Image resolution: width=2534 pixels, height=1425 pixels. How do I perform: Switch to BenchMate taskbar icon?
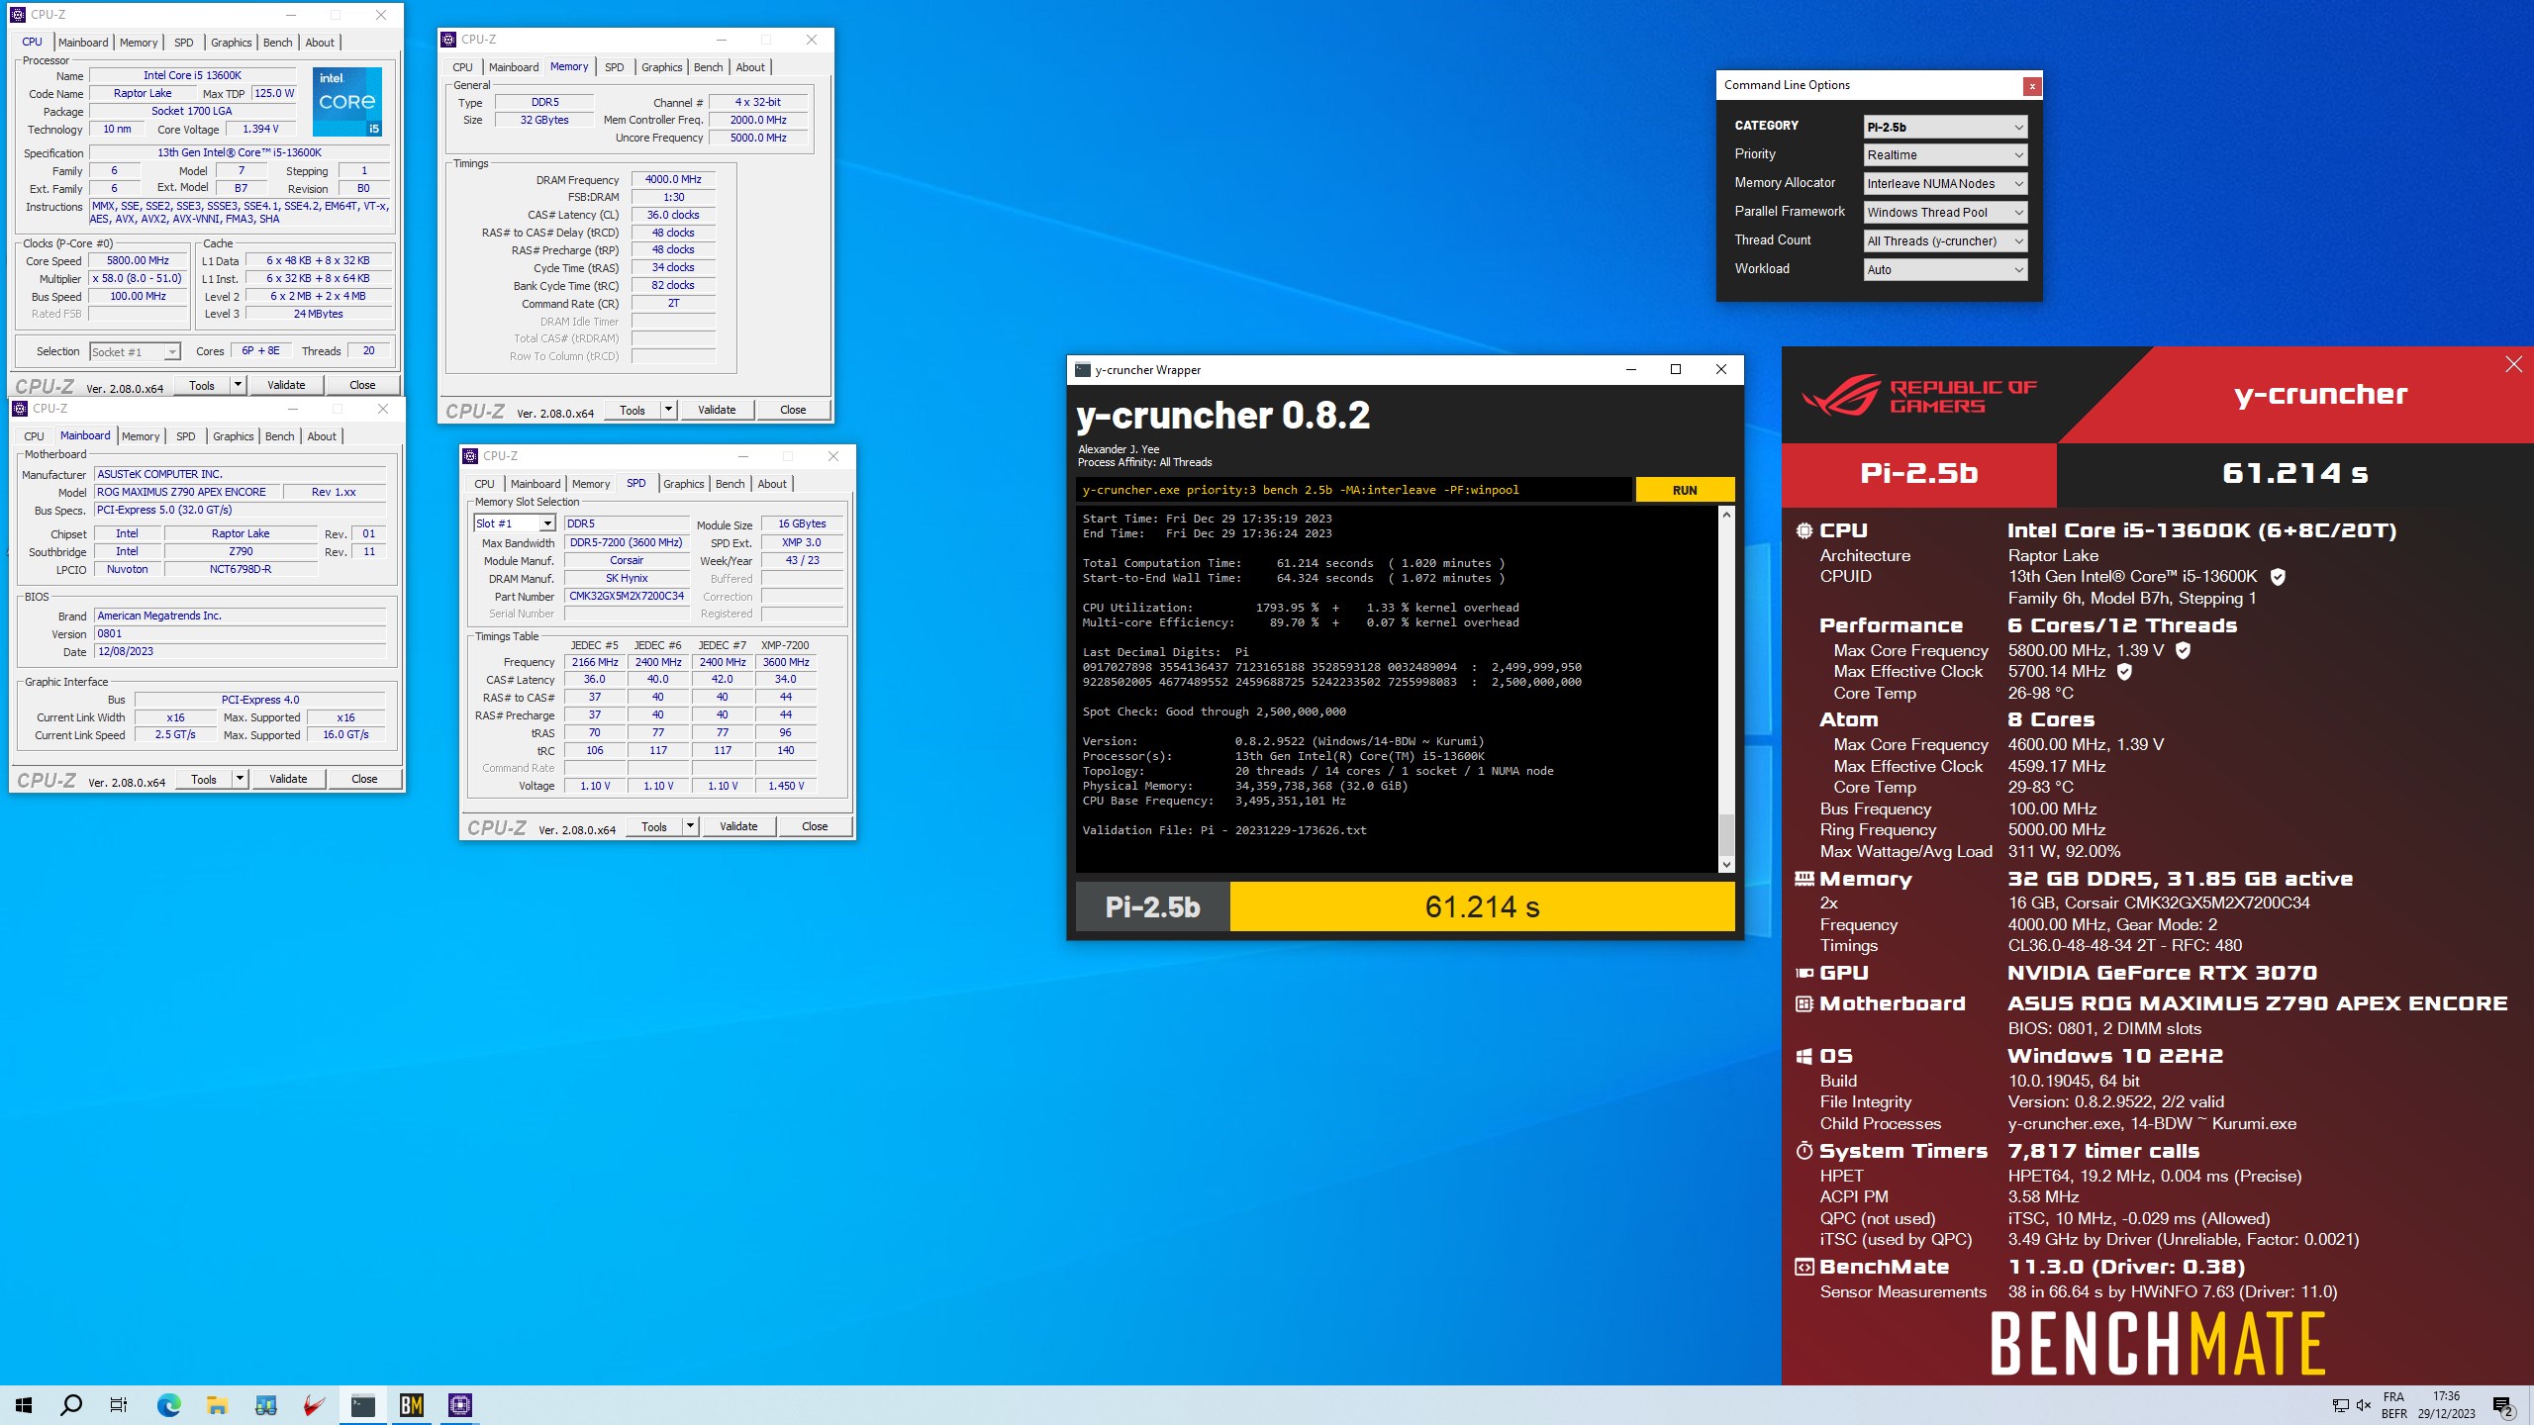click(x=412, y=1405)
